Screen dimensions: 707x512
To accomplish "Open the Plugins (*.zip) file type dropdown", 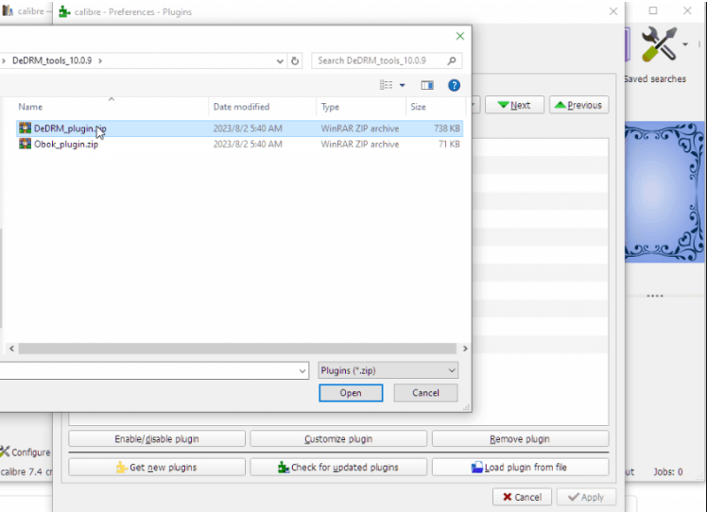I will click(x=388, y=370).
